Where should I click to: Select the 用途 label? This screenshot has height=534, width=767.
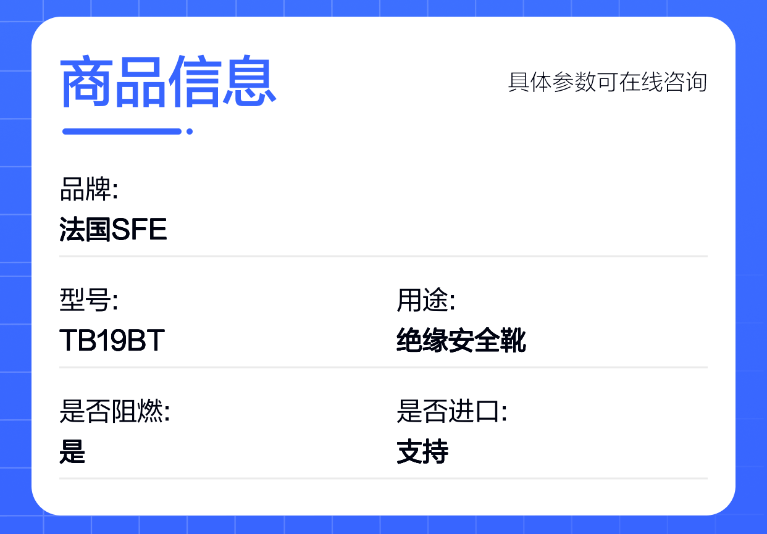426,301
